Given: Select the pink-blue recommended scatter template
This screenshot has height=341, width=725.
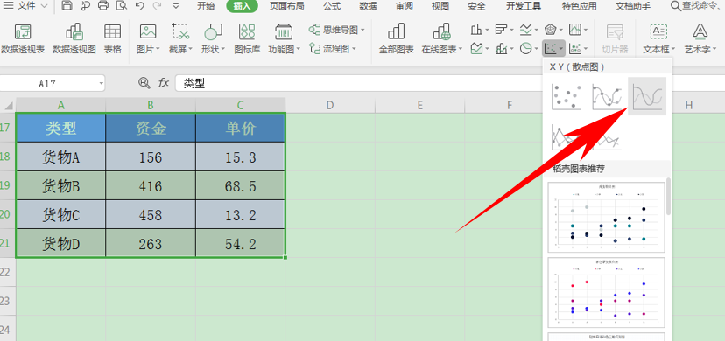Looking at the screenshot, I should (x=606, y=293).
